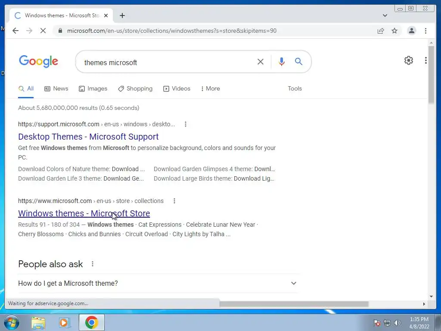Open Chrome's three-dot menu
Screen dimensions: 441x331
[425, 31]
